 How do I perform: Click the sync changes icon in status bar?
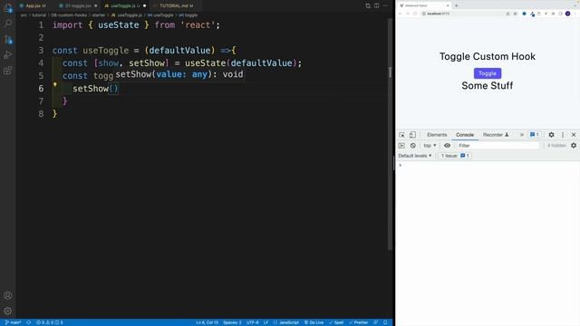click(x=28, y=322)
